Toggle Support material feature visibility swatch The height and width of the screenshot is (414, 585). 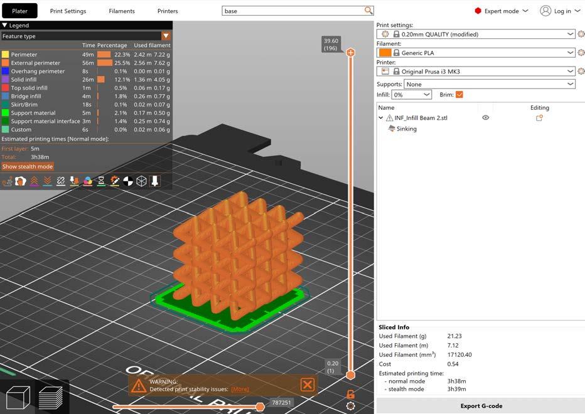tap(5, 113)
